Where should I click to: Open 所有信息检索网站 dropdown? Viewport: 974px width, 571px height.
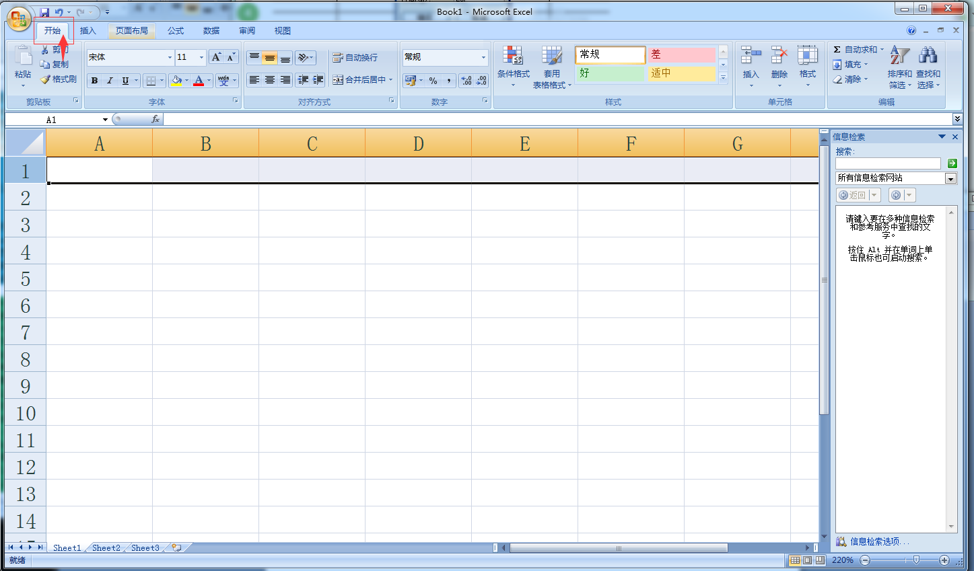click(x=950, y=179)
